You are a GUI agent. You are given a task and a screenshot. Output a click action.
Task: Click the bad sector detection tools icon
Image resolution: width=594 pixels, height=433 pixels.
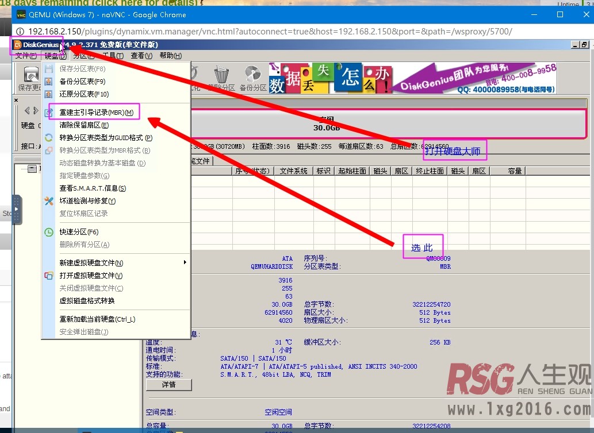pos(48,201)
